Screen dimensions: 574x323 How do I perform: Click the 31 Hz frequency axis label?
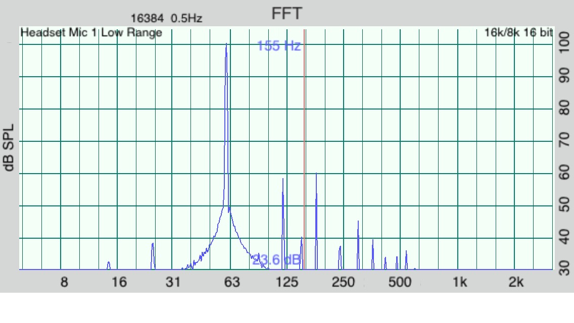173,282
